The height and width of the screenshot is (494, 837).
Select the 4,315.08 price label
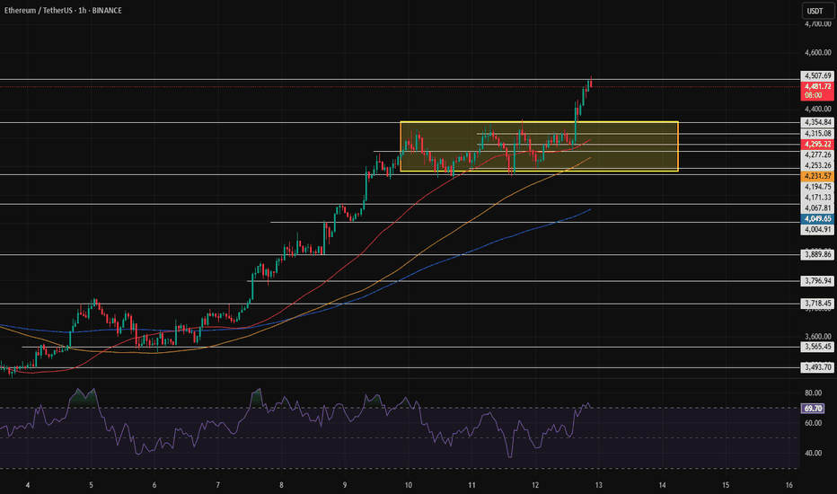[817, 134]
